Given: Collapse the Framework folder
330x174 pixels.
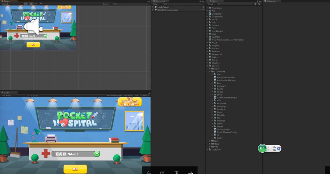Looking at the screenshot, I should click(210, 72).
